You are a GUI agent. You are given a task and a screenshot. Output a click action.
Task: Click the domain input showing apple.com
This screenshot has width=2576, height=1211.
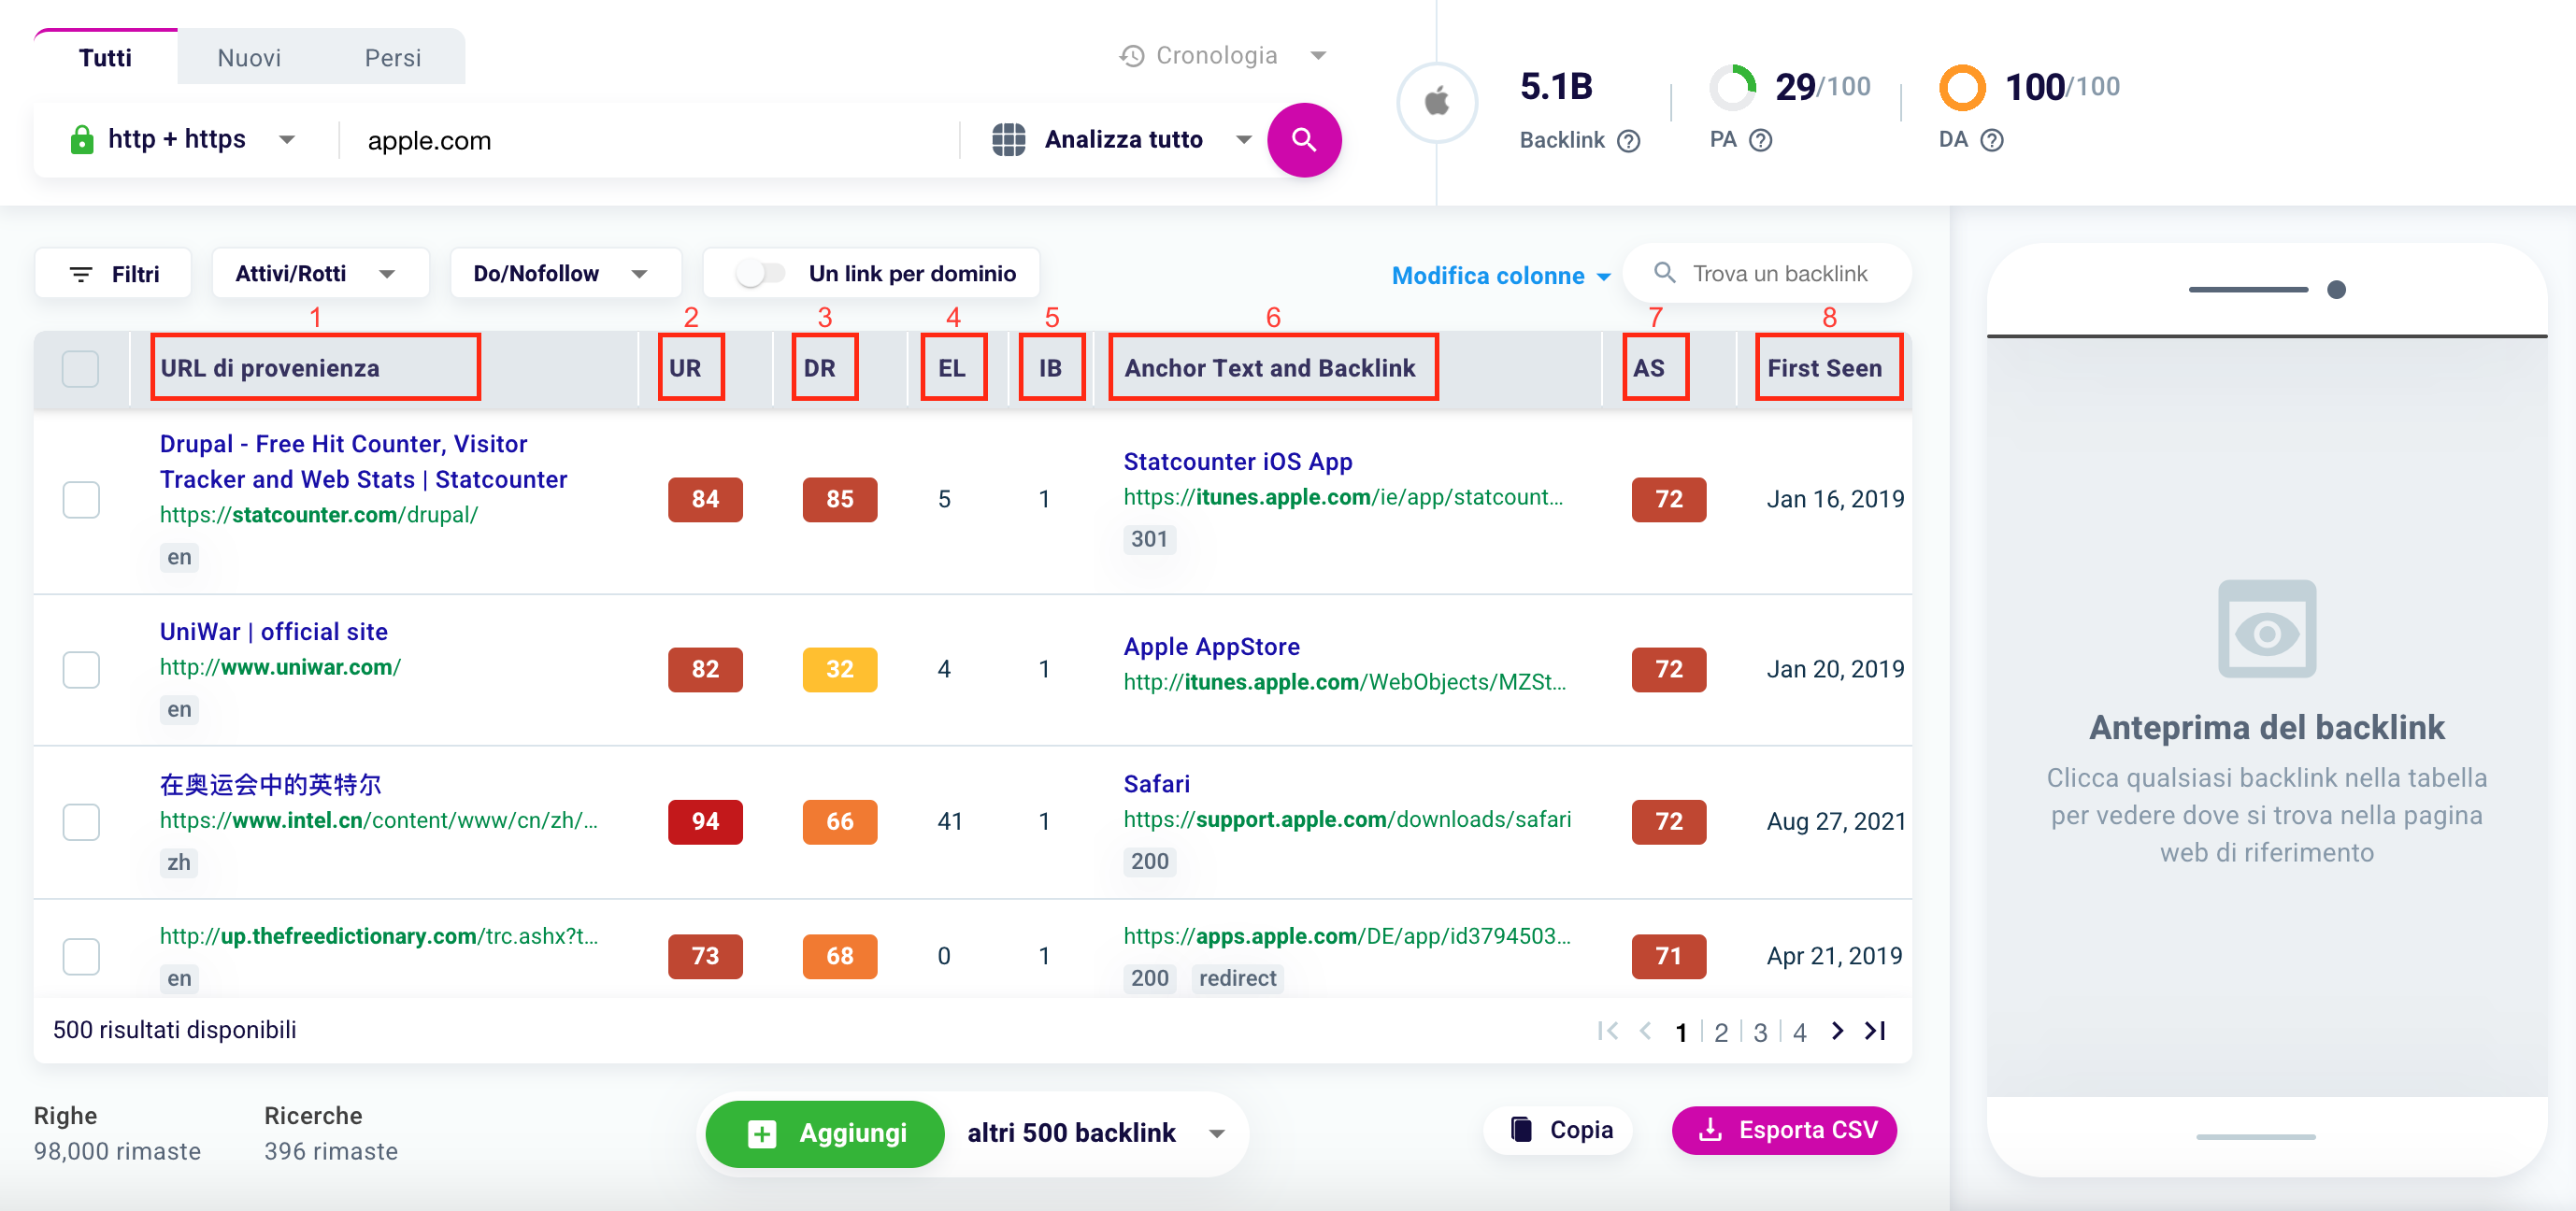650,140
